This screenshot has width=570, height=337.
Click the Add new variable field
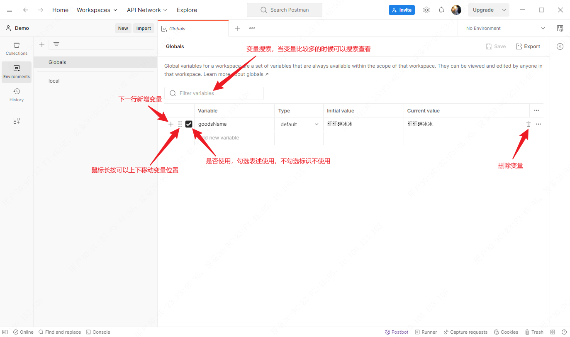click(234, 138)
